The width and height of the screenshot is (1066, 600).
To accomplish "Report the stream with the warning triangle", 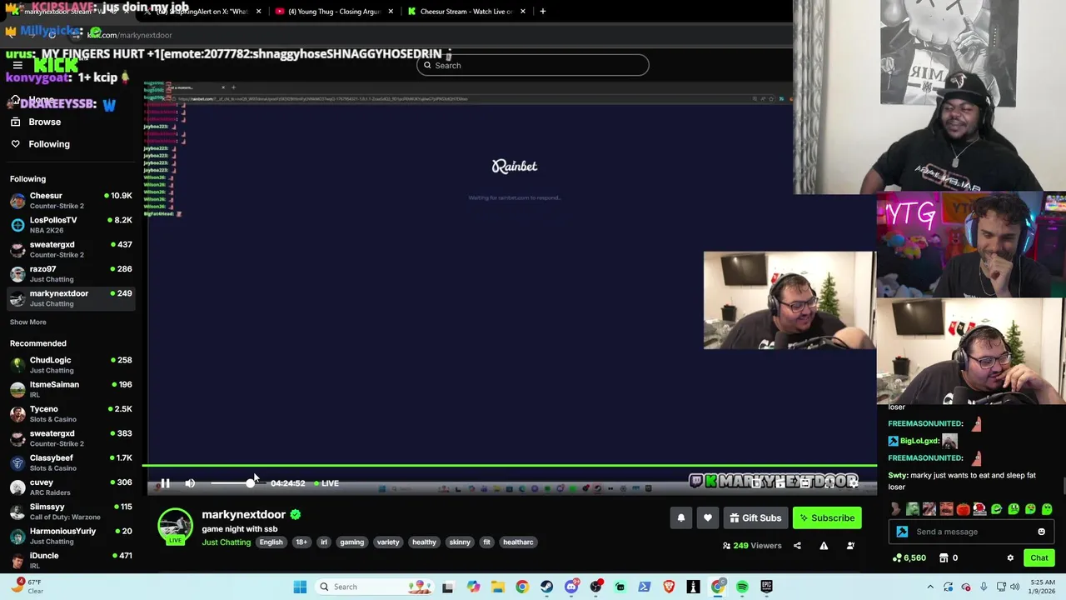I will (824, 546).
